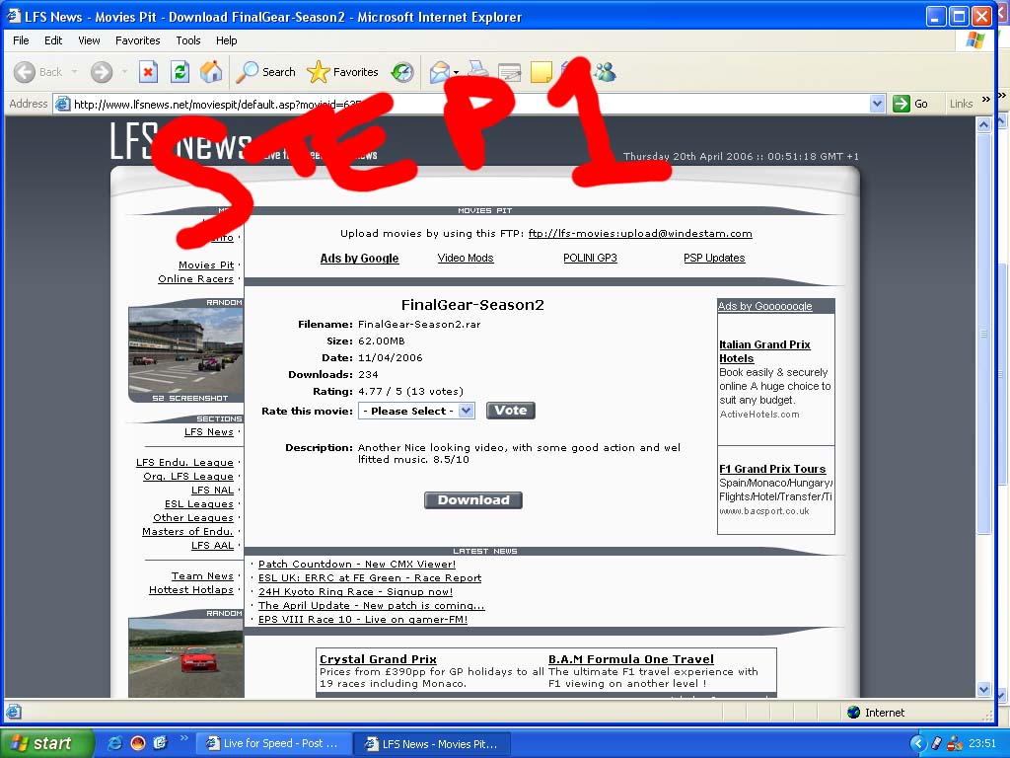The image size is (1010, 758).
Task: Open History icon in toolbar
Action: [x=402, y=72]
